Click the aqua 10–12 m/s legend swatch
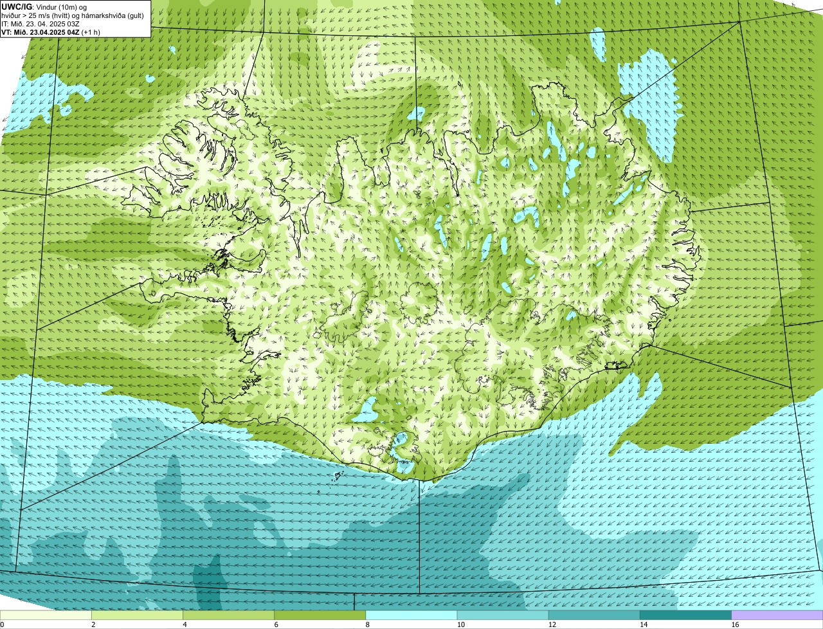823x629 pixels. click(503, 615)
